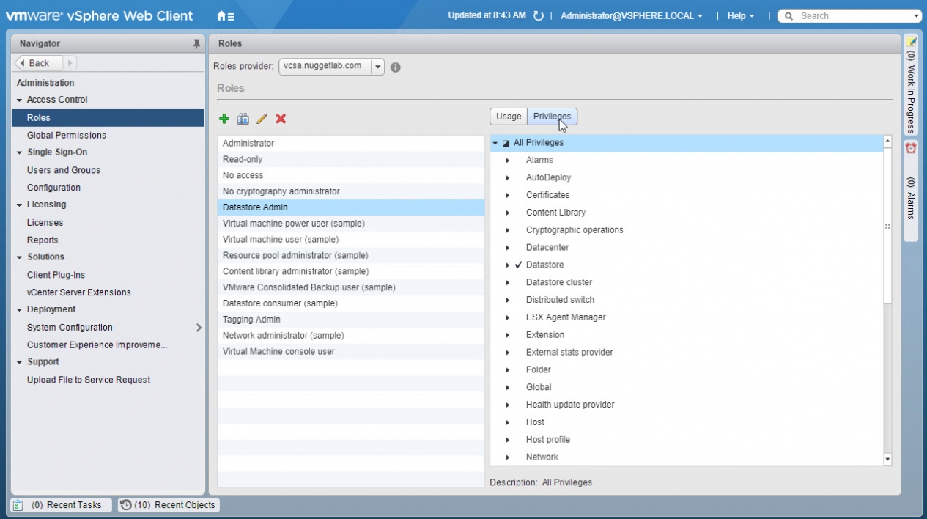Switch to the Usage tab
This screenshot has width=927, height=519.
coord(509,117)
